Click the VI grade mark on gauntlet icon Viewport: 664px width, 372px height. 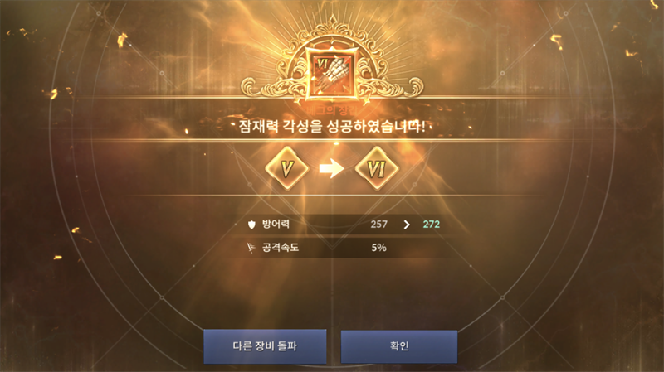(322, 64)
